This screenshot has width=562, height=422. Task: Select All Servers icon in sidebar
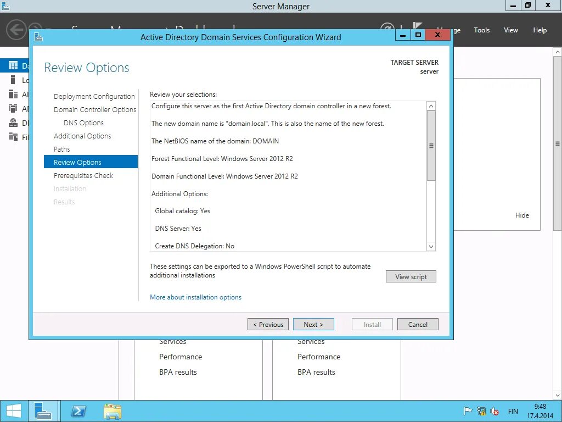click(x=13, y=94)
